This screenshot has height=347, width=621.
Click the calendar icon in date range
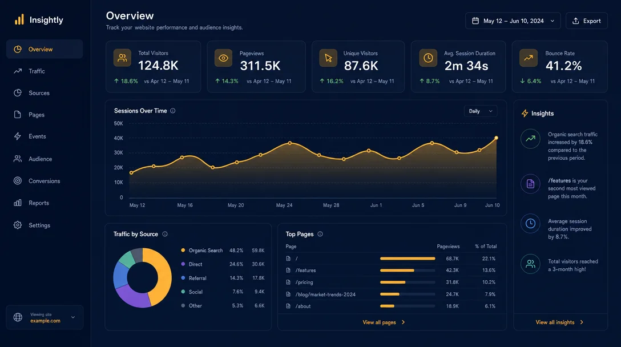(x=475, y=21)
